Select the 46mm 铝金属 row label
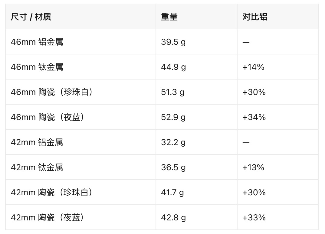The width and height of the screenshot is (325, 234). 37,42
